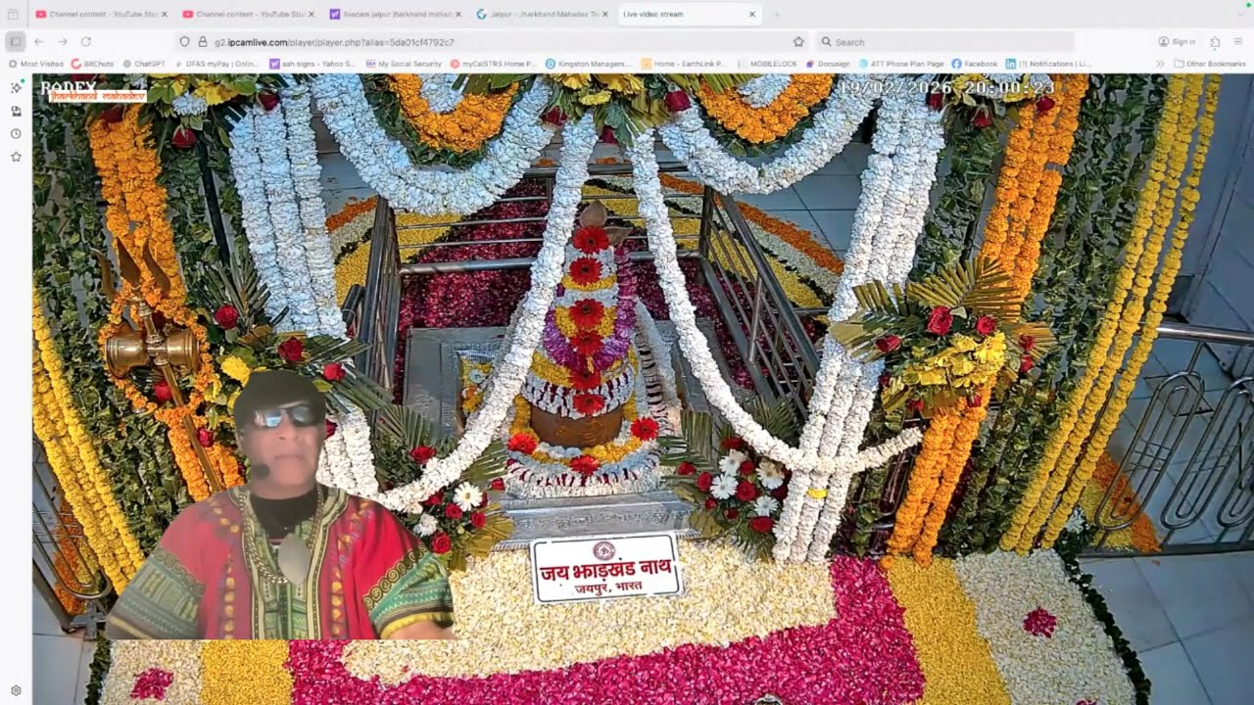Open Kingston Management bookmark
This screenshot has width=1254, height=705.
(x=588, y=64)
